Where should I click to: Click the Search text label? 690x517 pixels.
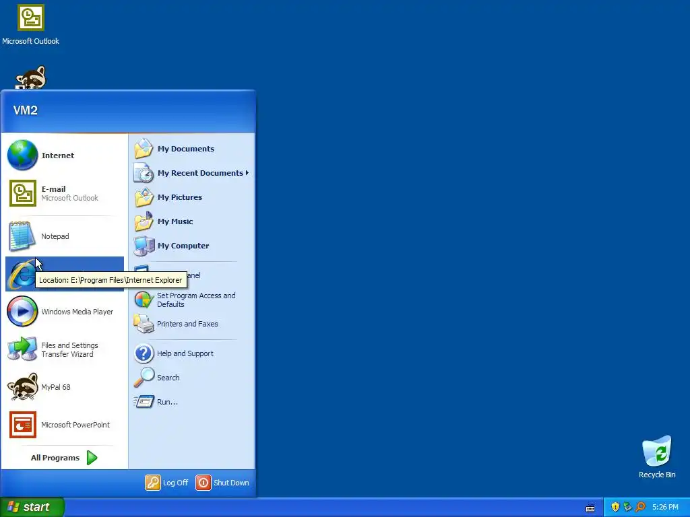pyautogui.click(x=168, y=378)
